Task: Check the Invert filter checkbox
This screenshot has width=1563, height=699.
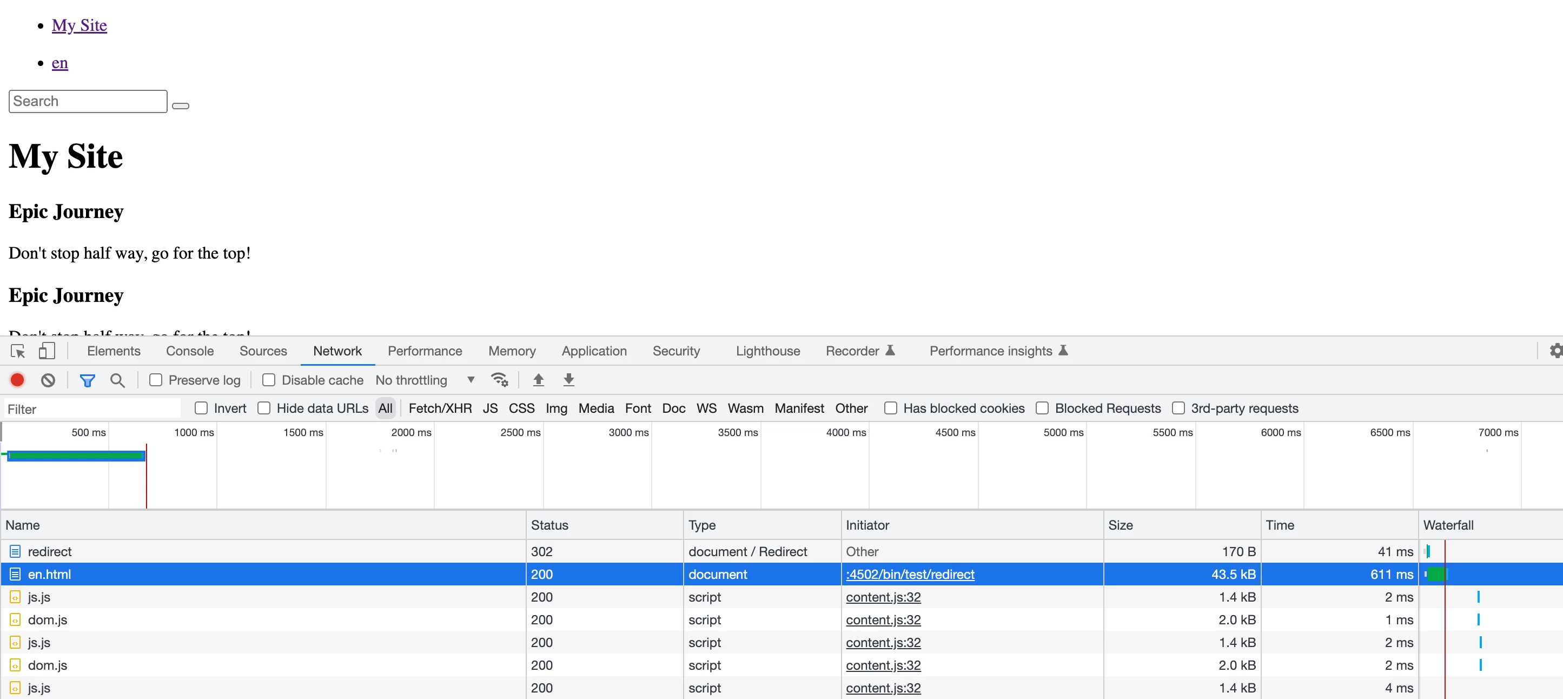Action: pyautogui.click(x=201, y=408)
